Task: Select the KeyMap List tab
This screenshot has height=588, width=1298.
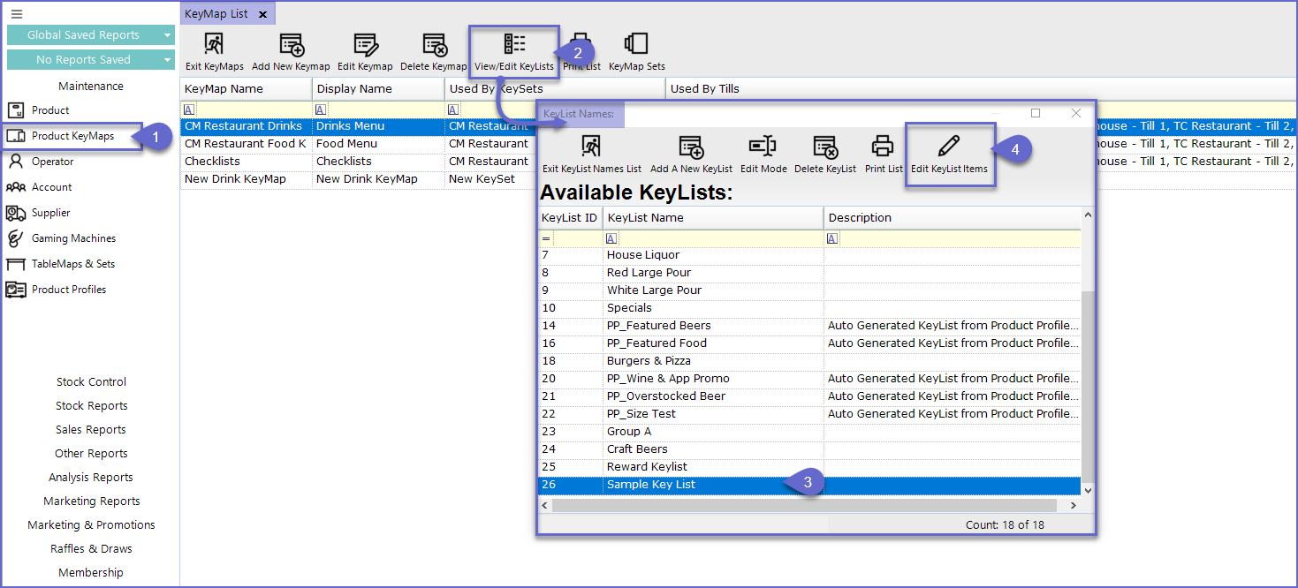Action: 216,14
